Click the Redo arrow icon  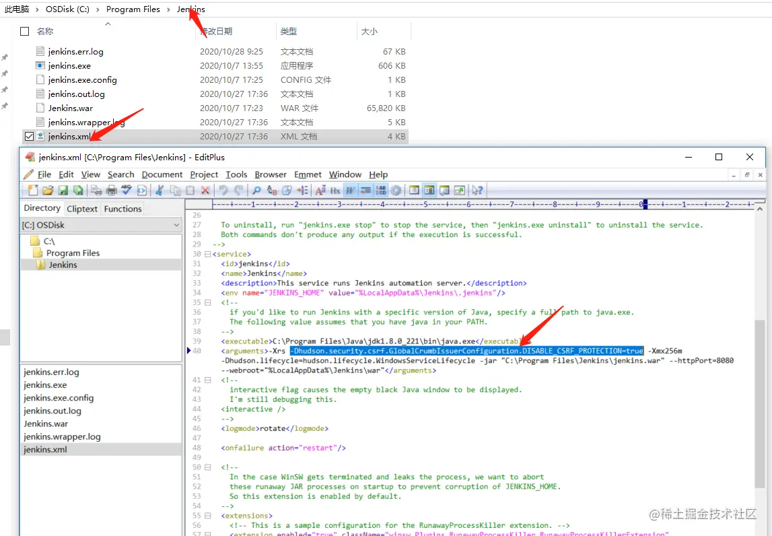[x=240, y=190]
